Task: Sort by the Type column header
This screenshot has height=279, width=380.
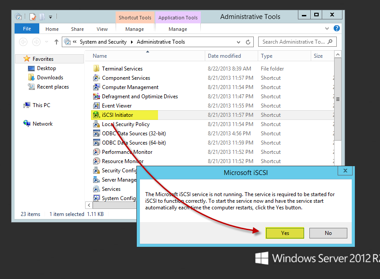Action: point(285,56)
